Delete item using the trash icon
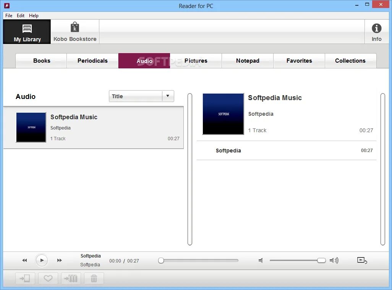 [94, 278]
